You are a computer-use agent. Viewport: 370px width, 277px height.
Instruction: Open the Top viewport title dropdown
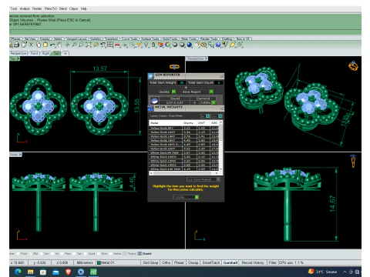point(18,58)
